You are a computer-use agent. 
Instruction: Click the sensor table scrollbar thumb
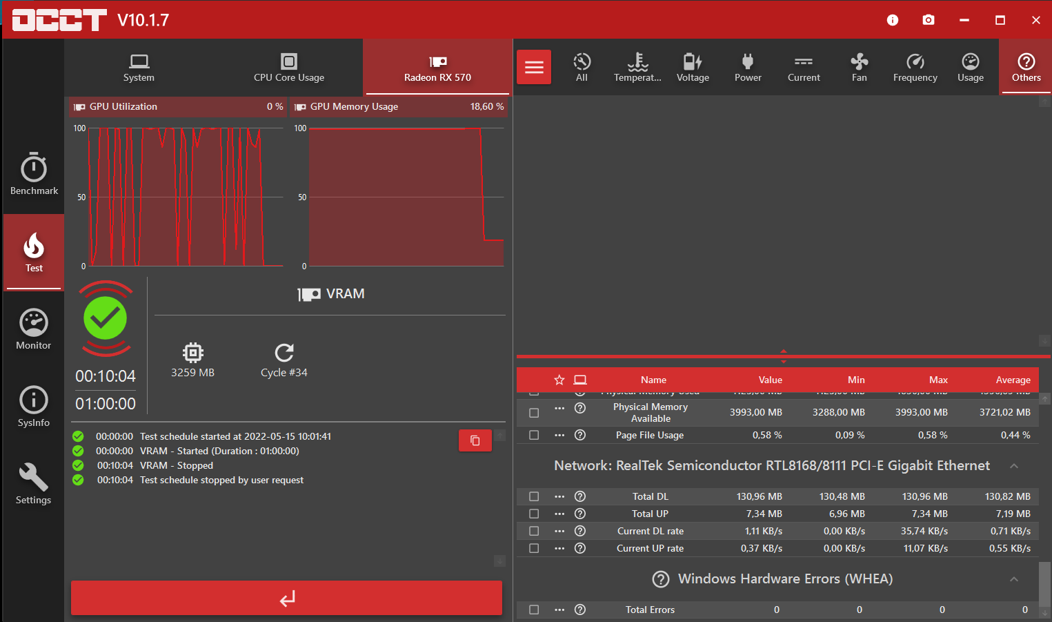coord(1044,584)
